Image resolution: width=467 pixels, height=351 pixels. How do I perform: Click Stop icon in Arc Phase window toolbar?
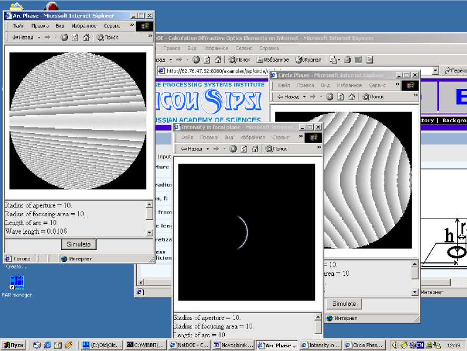pos(64,37)
